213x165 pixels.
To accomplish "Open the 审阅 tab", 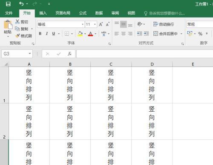I will (x=115, y=13).
